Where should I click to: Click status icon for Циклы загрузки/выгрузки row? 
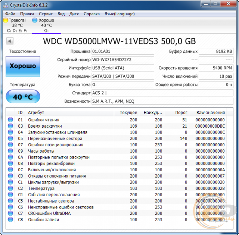[10, 182]
